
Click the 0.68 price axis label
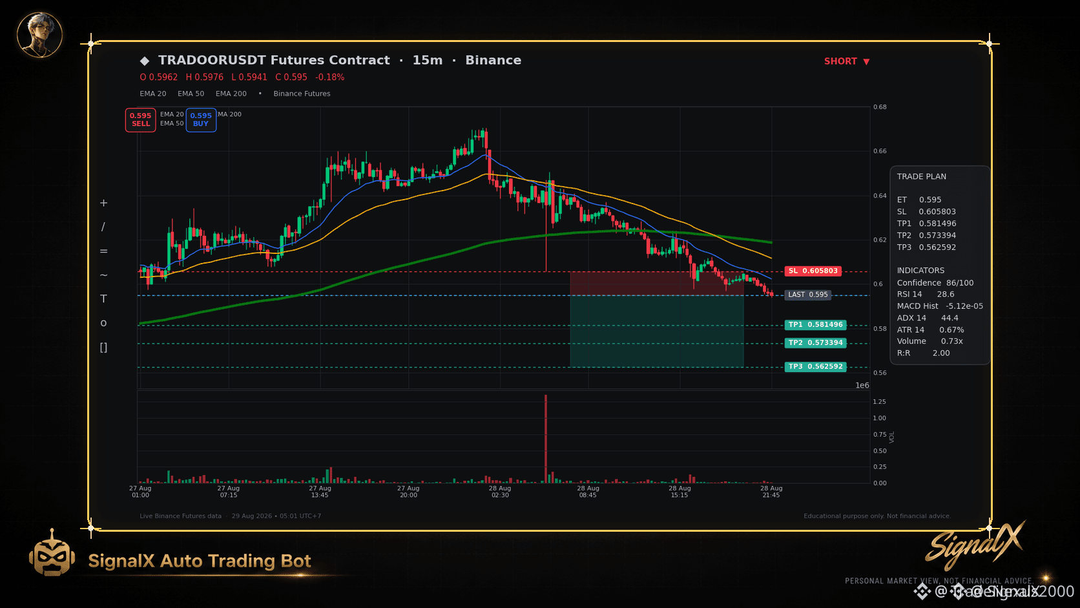[880, 107]
